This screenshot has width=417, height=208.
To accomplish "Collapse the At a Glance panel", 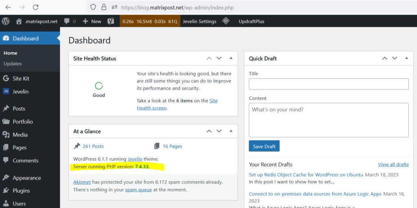I will [x=231, y=131].
